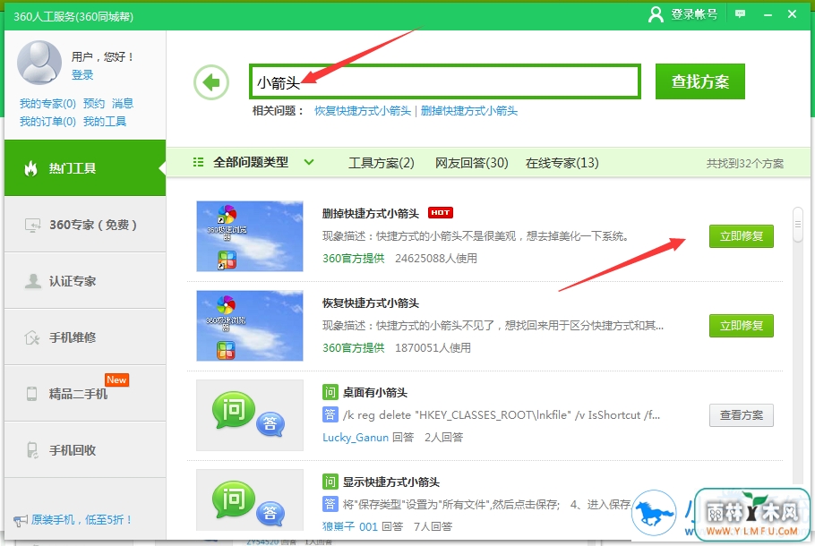815x546 pixels.
Task: Click the megaphone icon beside 原装手机 promo
Action: 21,519
